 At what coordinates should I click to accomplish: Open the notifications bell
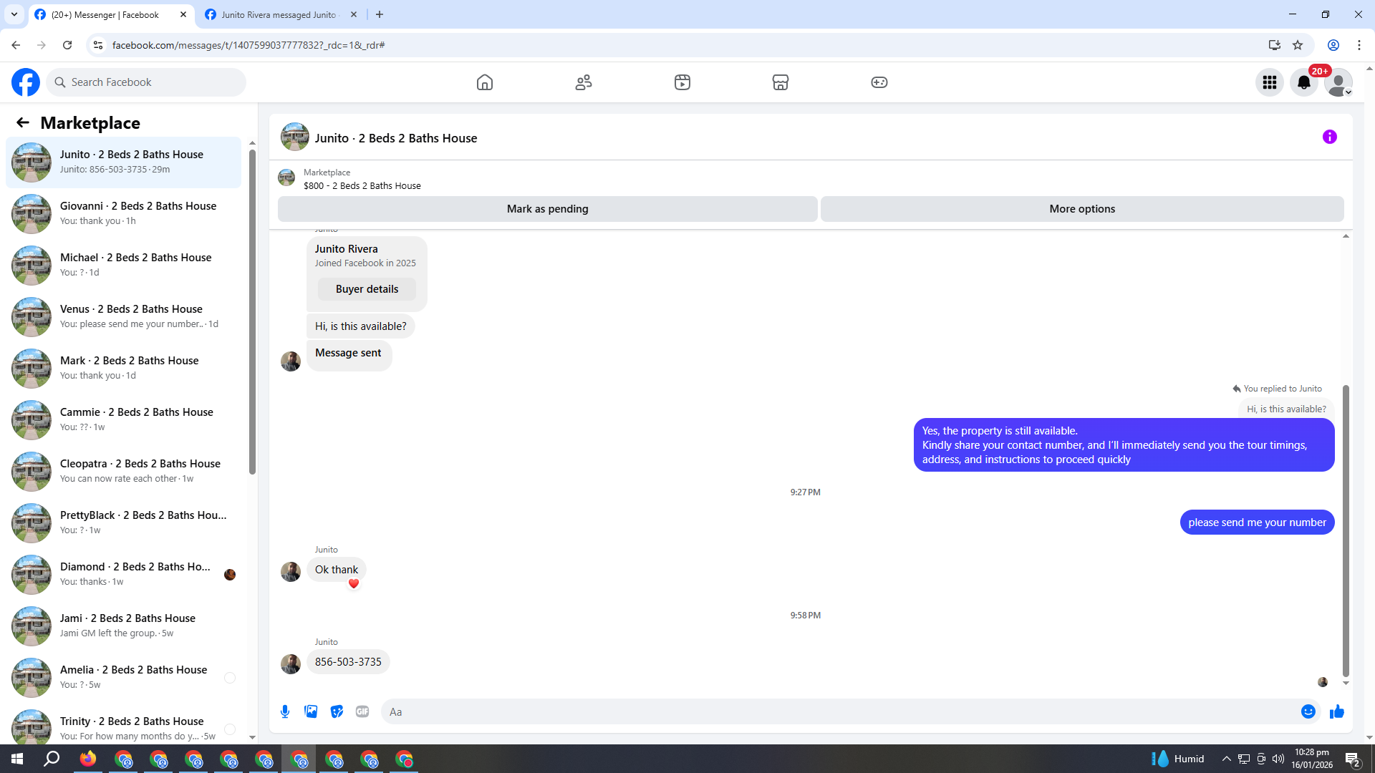click(1304, 82)
